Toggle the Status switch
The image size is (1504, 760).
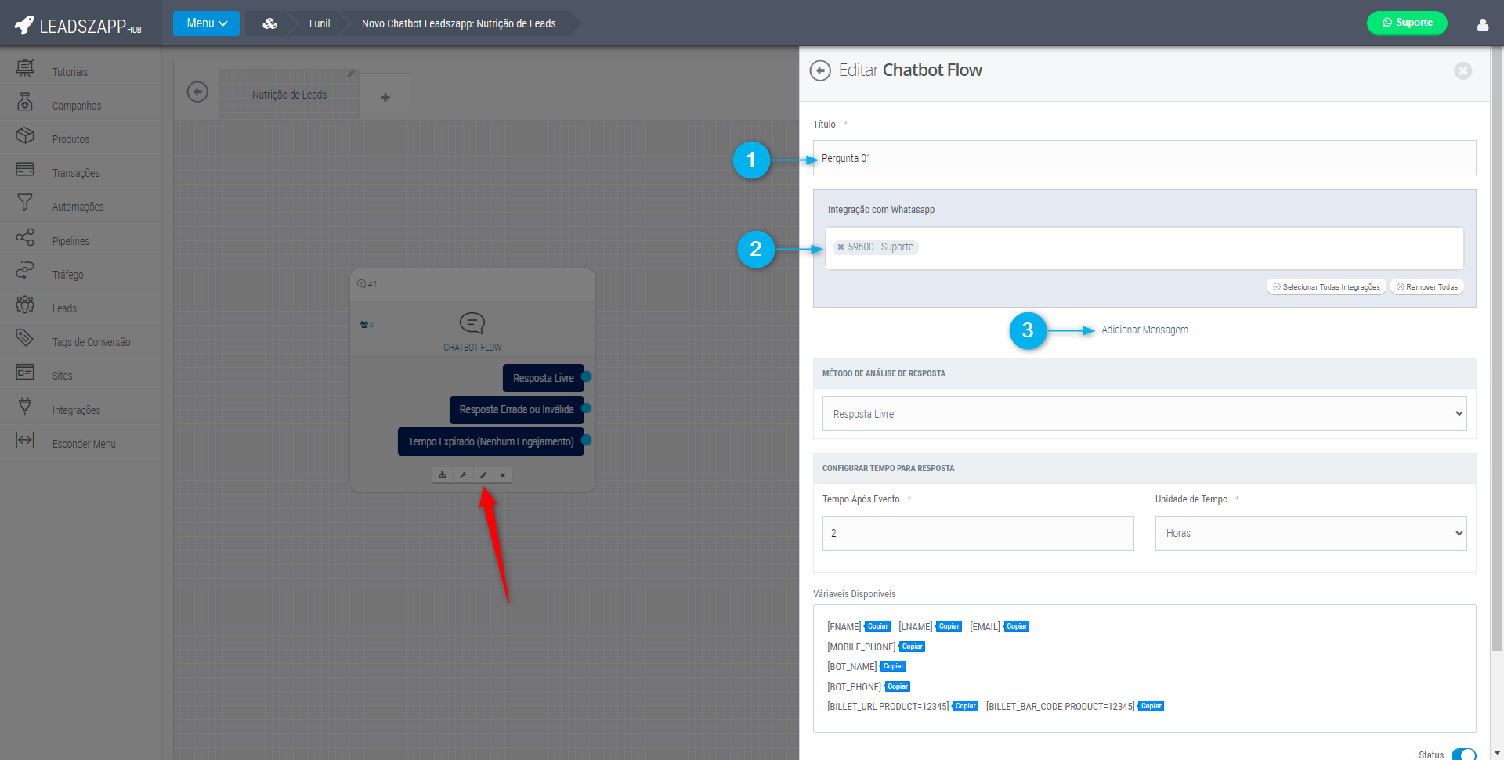1462,754
